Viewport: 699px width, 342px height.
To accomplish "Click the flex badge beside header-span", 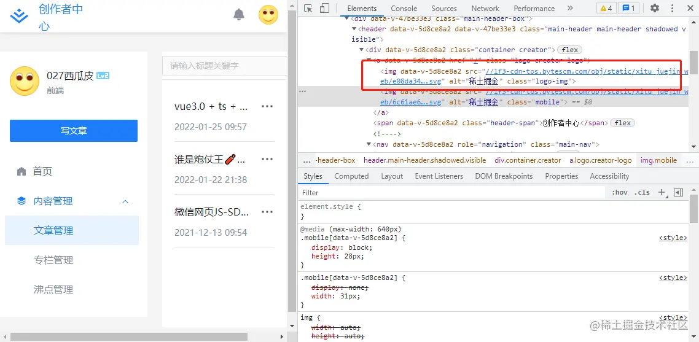I will pyautogui.click(x=623, y=123).
